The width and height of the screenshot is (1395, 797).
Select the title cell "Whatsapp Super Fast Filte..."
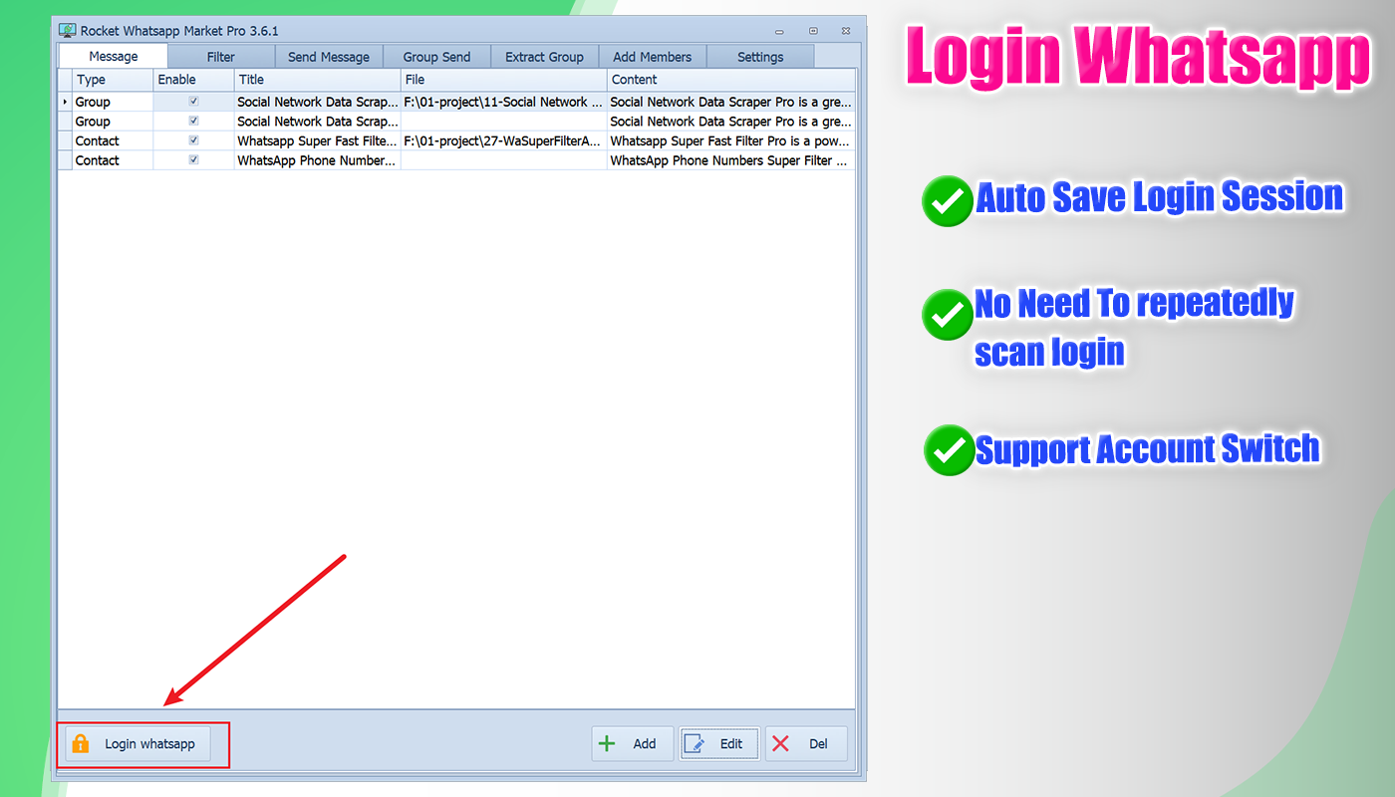pyautogui.click(x=317, y=141)
